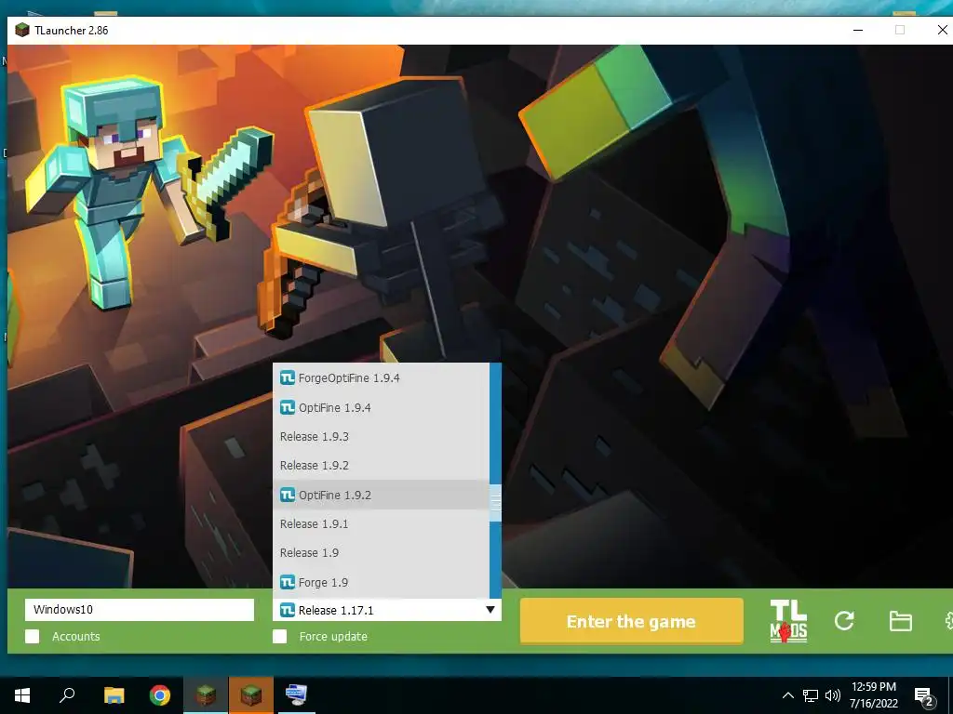Click the Enter the game button
Image resolution: width=953 pixels, height=714 pixels.
632,621
